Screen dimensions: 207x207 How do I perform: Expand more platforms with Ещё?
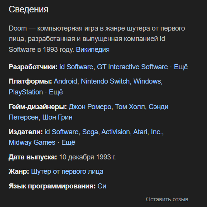(x=56, y=92)
